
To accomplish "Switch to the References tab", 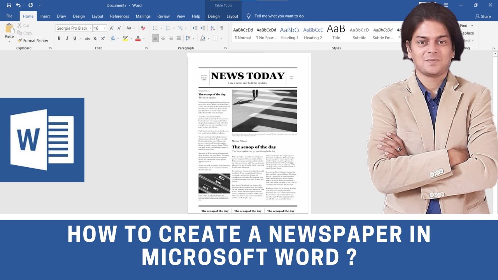I will [x=119, y=16].
